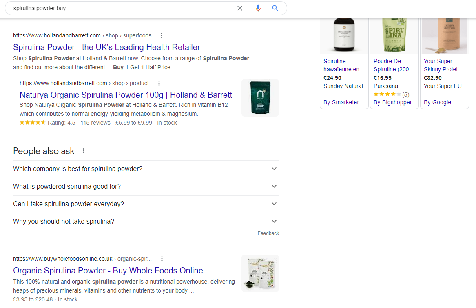
Task: Click hollandandbarrett.com shop superfoods URL
Action: [82, 35]
